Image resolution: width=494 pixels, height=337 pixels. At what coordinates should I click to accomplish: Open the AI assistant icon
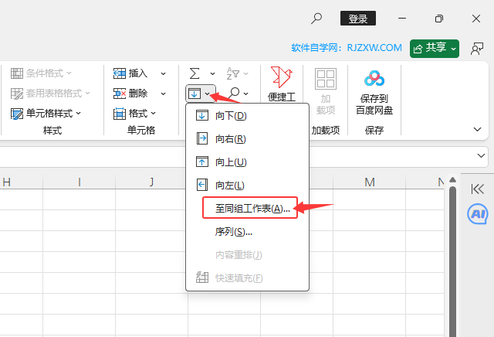tap(478, 214)
